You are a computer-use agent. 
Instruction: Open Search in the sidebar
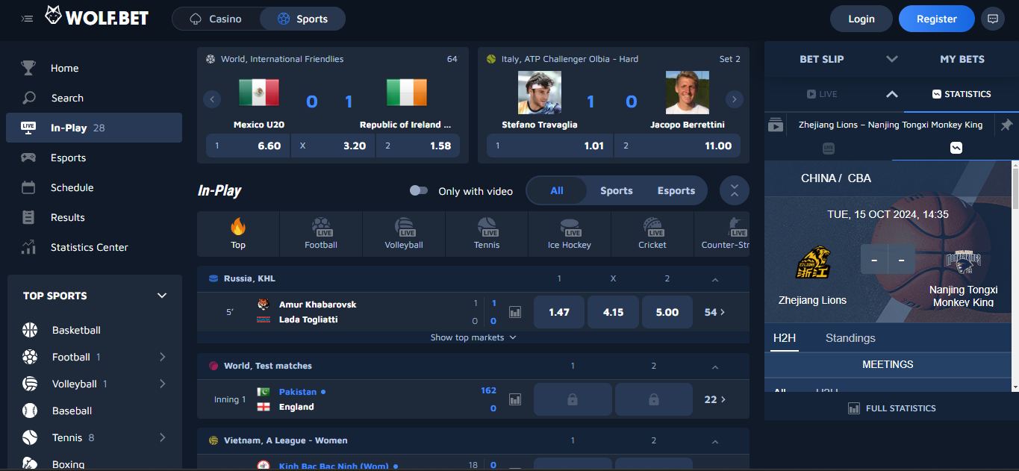click(x=94, y=98)
